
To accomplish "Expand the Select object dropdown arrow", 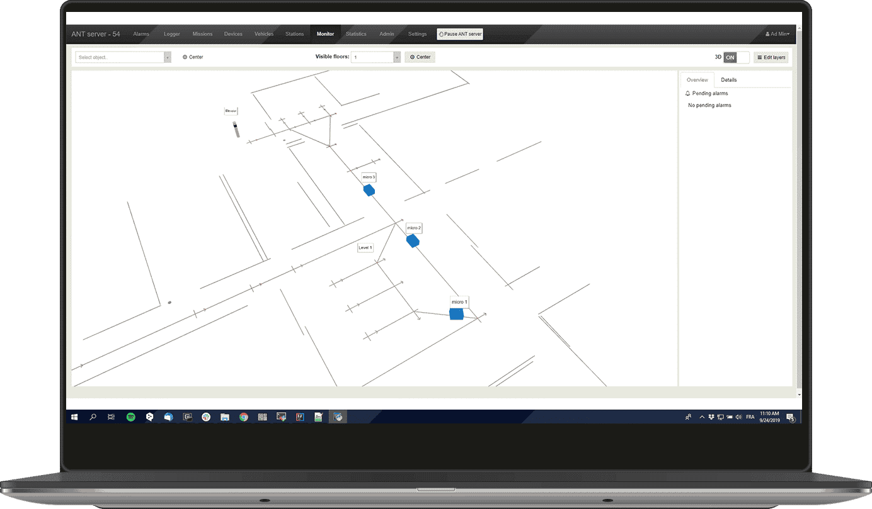I will (168, 57).
